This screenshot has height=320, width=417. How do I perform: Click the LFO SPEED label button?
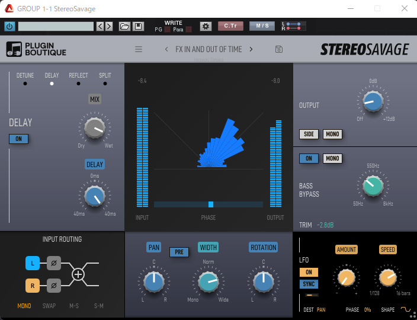coord(388,249)
